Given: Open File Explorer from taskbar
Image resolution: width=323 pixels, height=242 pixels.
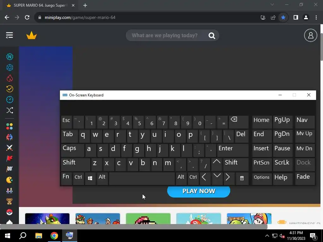Looking at the screenshot, I should [x=38, y=236].
